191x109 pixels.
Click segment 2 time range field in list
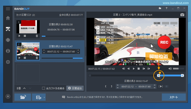point(61,51)
